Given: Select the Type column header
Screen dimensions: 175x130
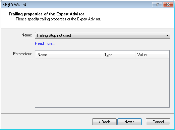Looking at the screenshot, I should click(x=119, y=55).
